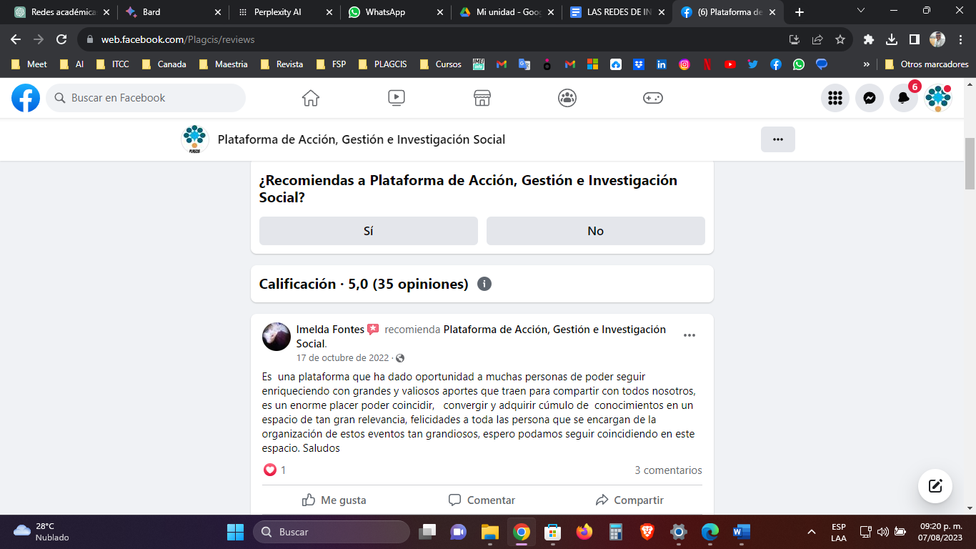Reload the current page
976x549 pixels.
click(x=61, y=39)
